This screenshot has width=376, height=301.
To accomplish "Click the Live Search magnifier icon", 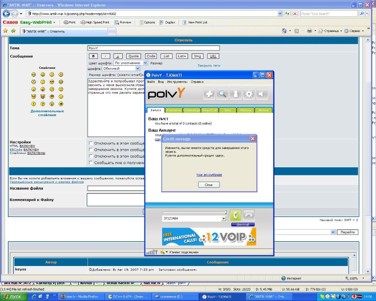I will [x=362, y=14].
